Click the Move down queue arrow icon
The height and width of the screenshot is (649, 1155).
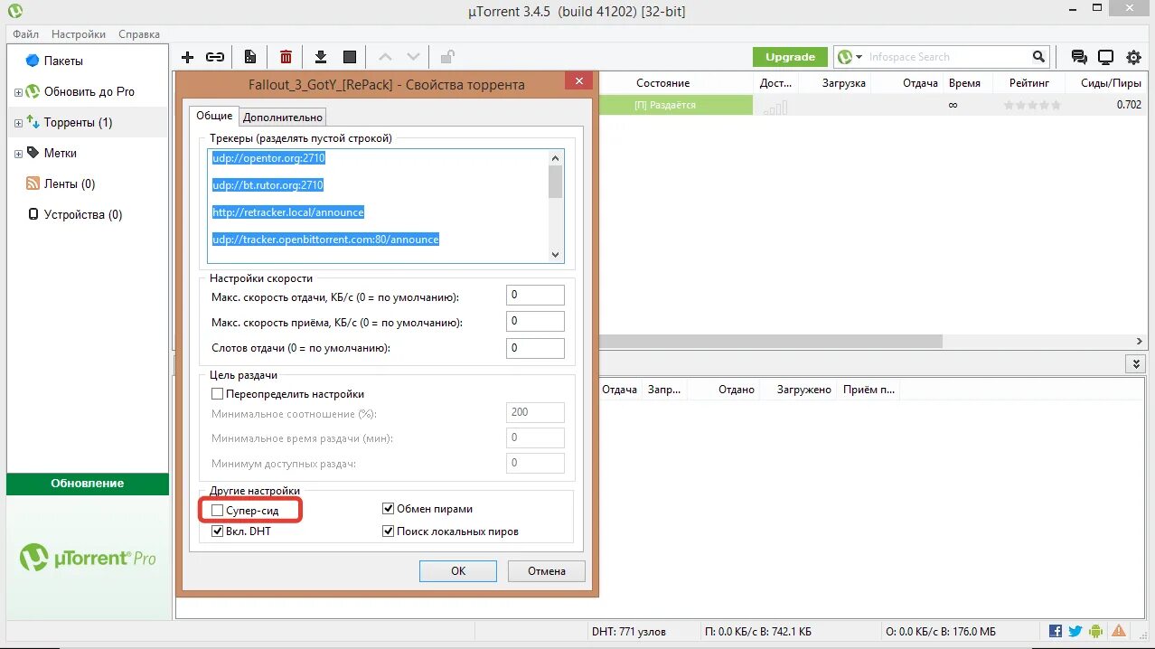[413, 57]
